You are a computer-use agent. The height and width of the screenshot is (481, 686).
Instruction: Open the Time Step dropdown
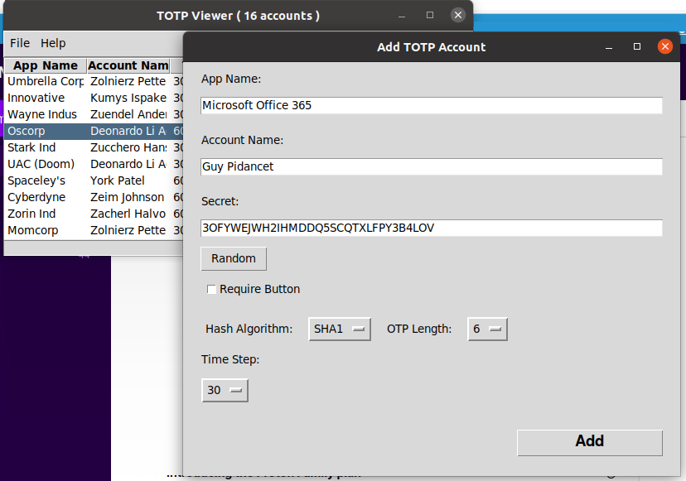(x=225, y=390)
